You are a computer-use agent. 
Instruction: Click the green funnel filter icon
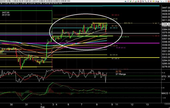[131, 1]
